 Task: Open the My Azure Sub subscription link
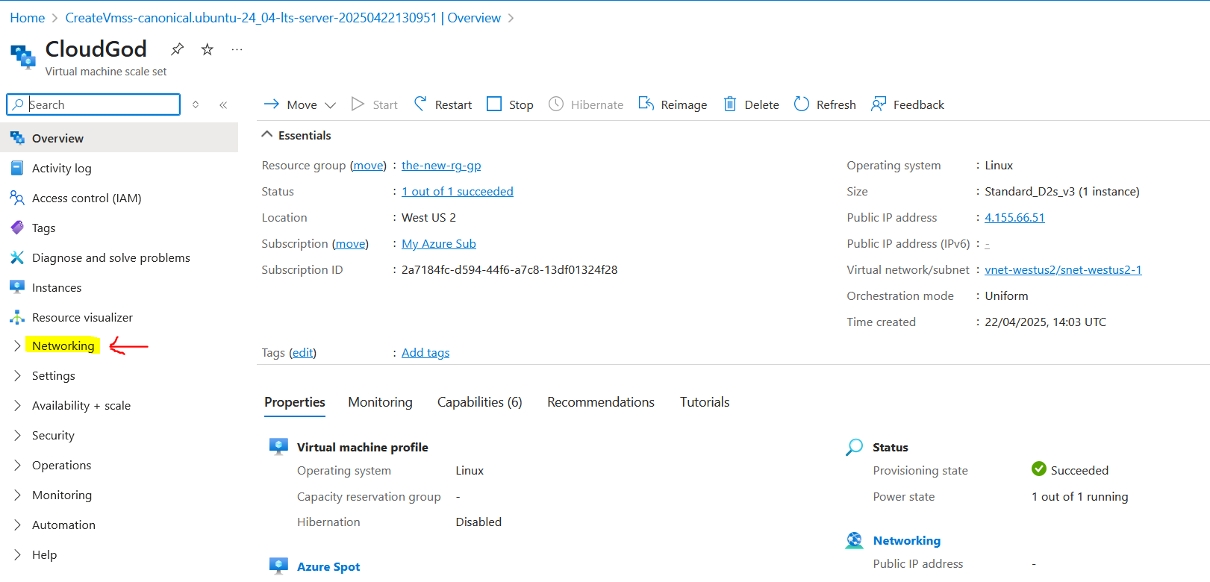(439, 243)
